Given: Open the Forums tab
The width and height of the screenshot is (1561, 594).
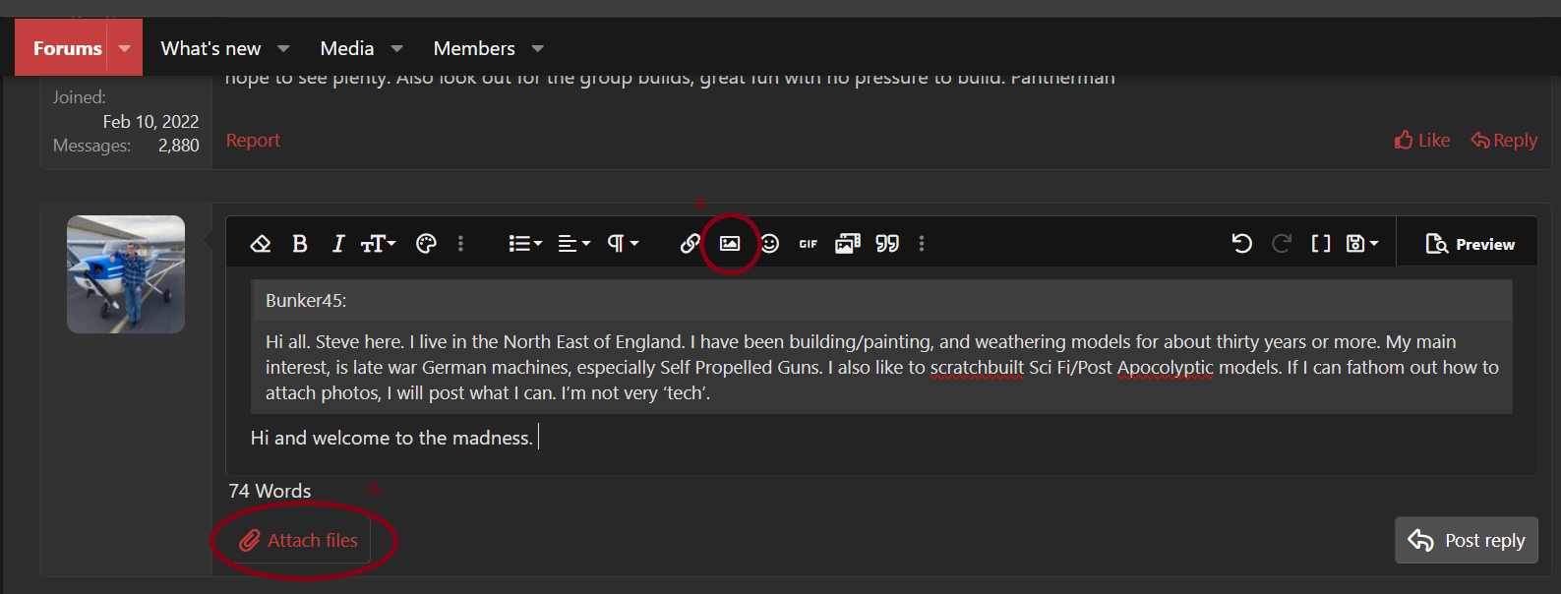Looking at the screenshot, I should [68, 48].
